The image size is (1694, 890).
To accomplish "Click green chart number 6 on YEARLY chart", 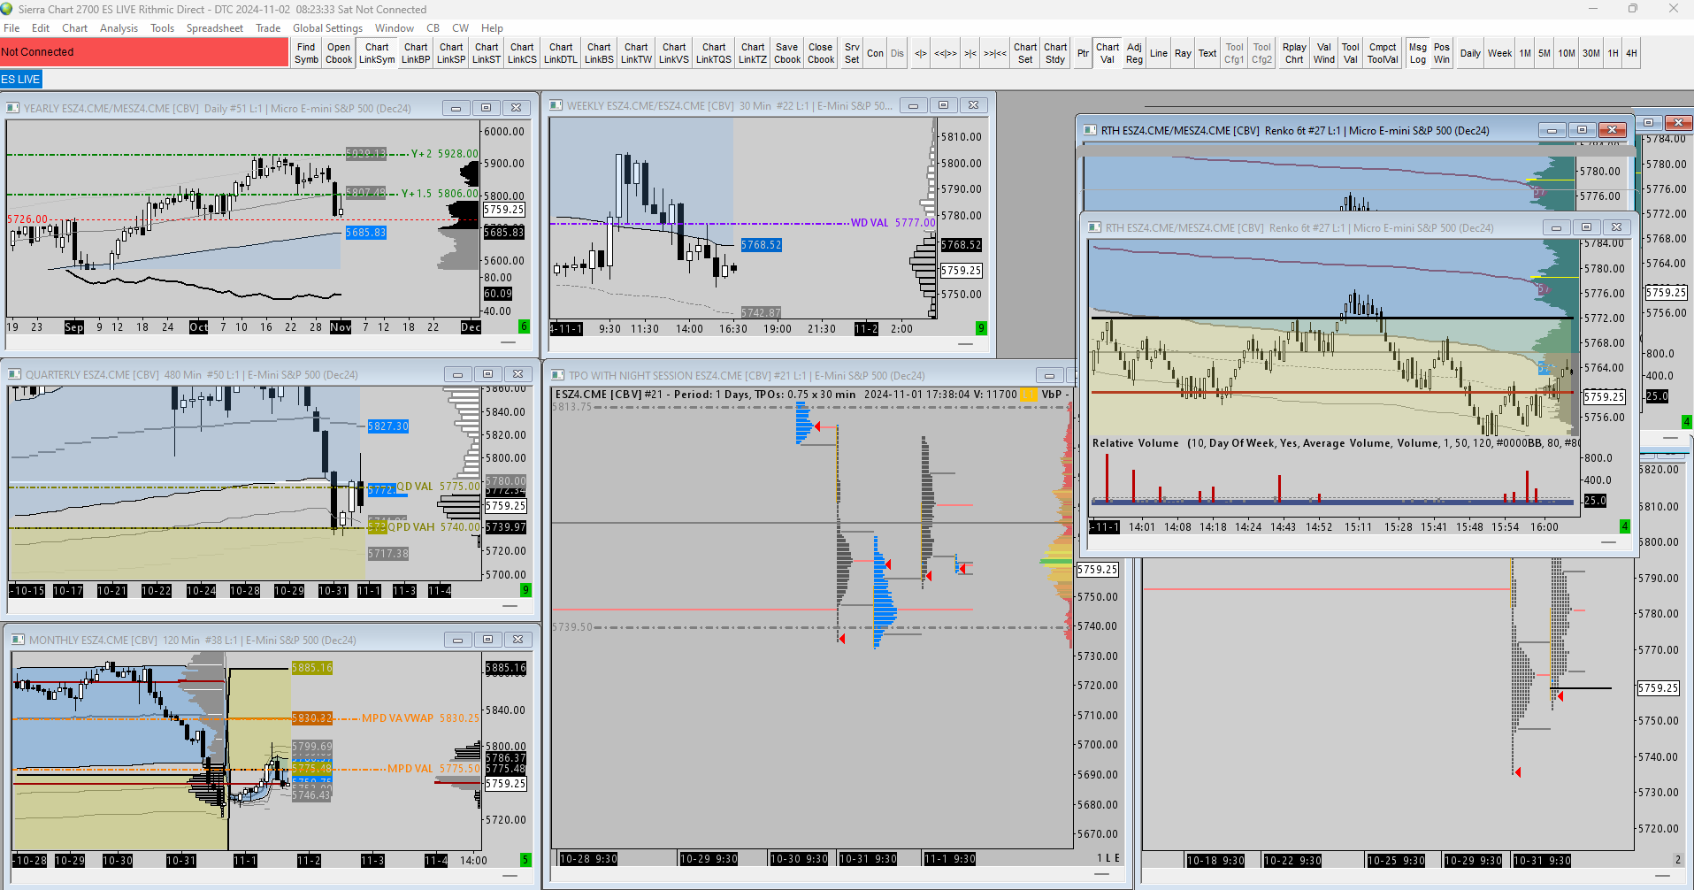I will pyautogui.click(x=524, y=326).
